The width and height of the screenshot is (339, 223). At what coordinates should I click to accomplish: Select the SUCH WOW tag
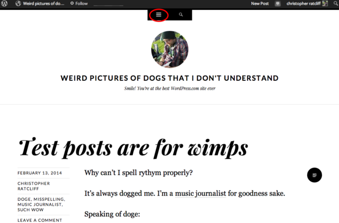tap(30, 210)
